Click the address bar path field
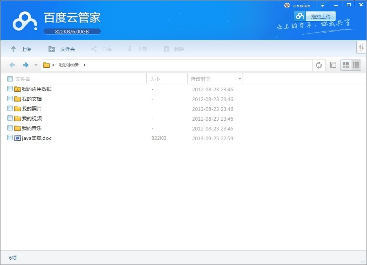This screenshot has width=367, height=265. click(x=177, y=65)
